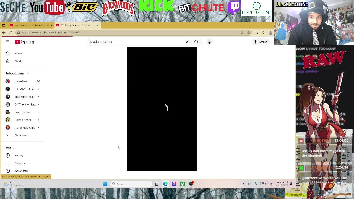Click the live indicator beside Uncre8tive
Viewport: 354px width, 199px height.
coord(38,81)
